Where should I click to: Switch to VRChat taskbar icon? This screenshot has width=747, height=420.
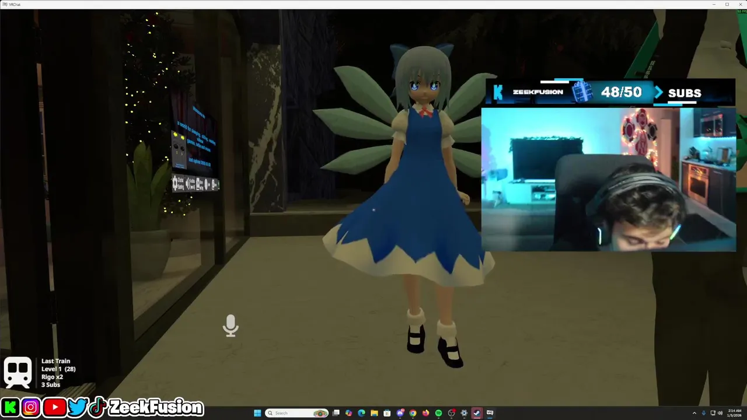(490, 413)
